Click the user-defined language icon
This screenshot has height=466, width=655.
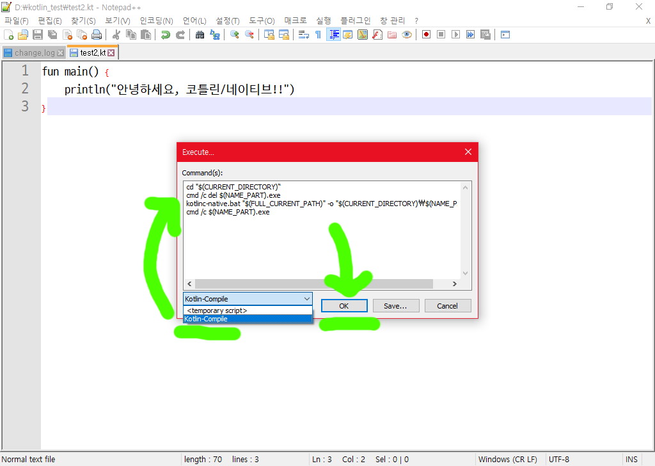tap(347, 35)
